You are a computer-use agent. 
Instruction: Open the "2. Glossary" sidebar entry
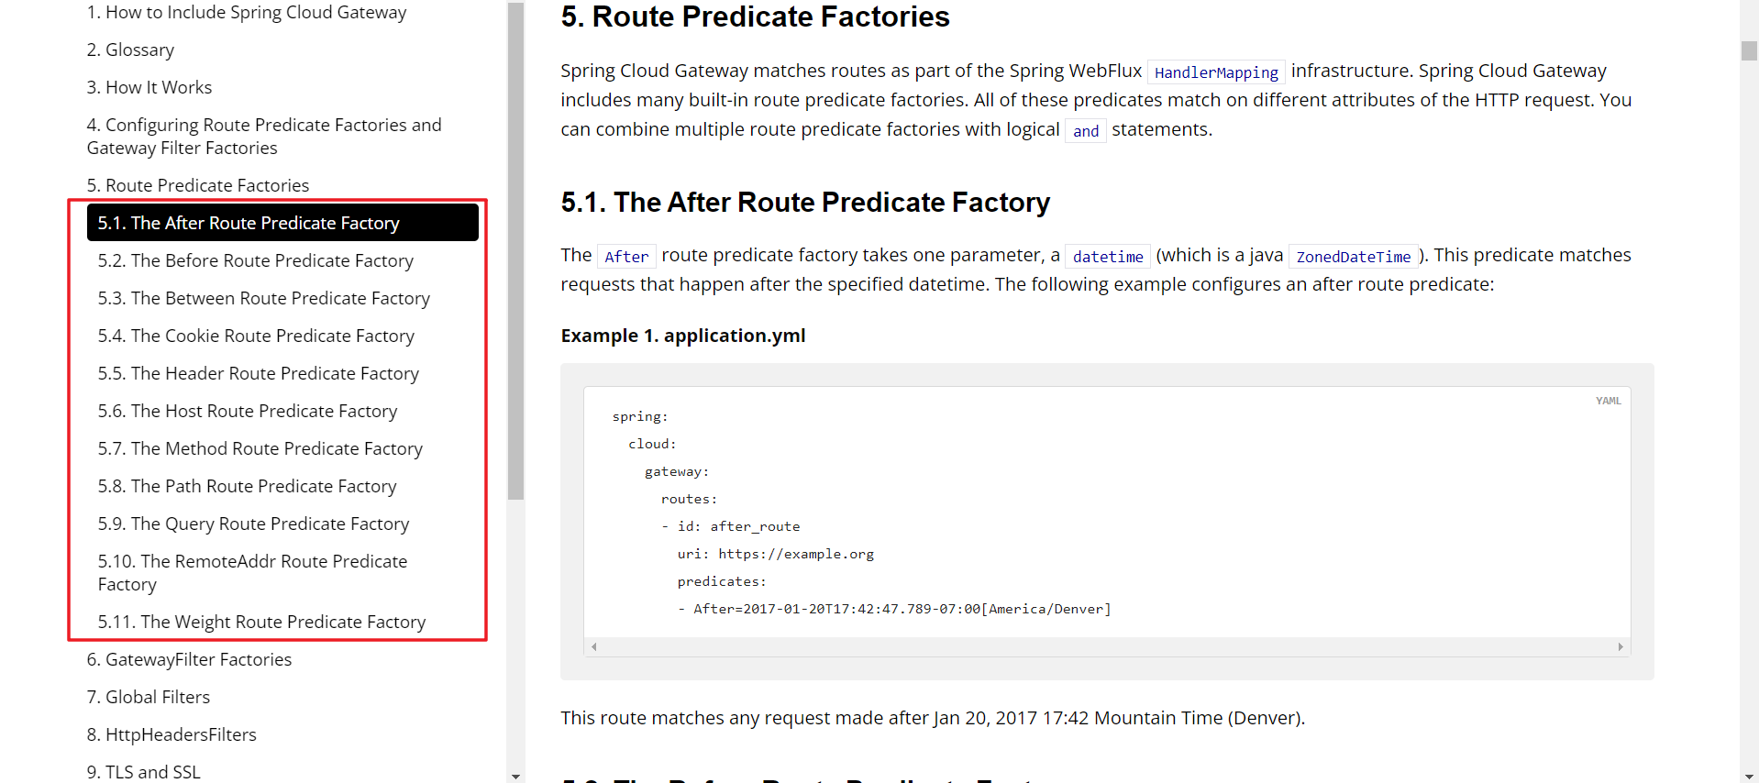click(x=130, y=50)
